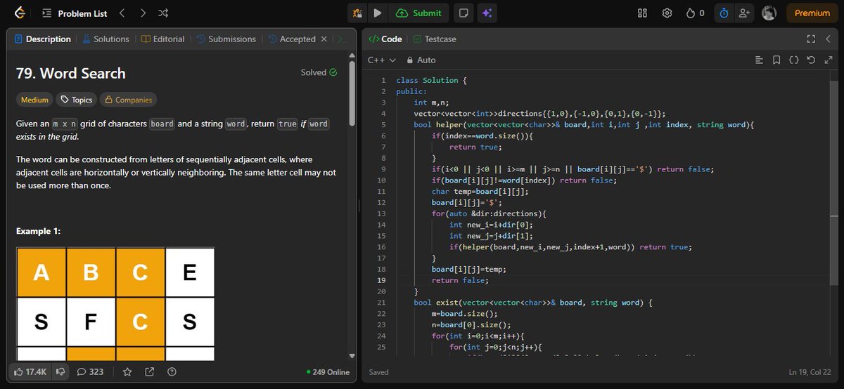Pick a random problem with shuffle icon
Image resolution: width=844 pixels, height=389 pixels.
click(163, 13)
